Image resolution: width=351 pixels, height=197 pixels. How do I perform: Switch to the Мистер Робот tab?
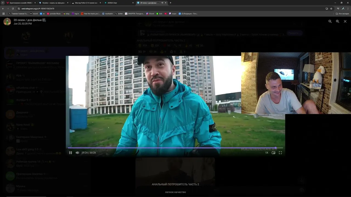(86, 3)
